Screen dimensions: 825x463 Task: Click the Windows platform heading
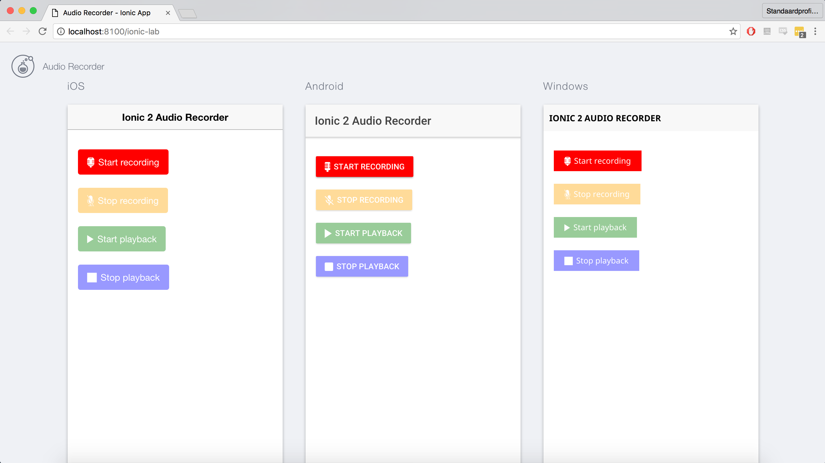click(x=566, y=86)
